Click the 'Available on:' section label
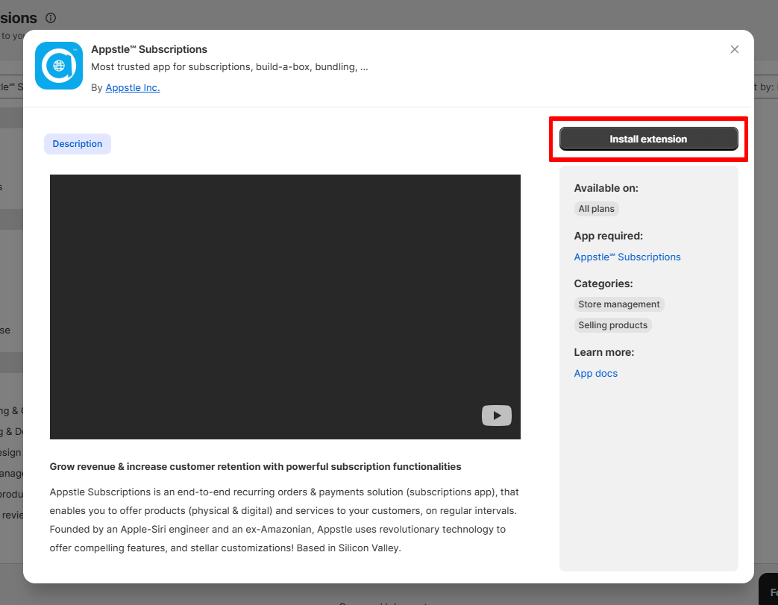 606,188
